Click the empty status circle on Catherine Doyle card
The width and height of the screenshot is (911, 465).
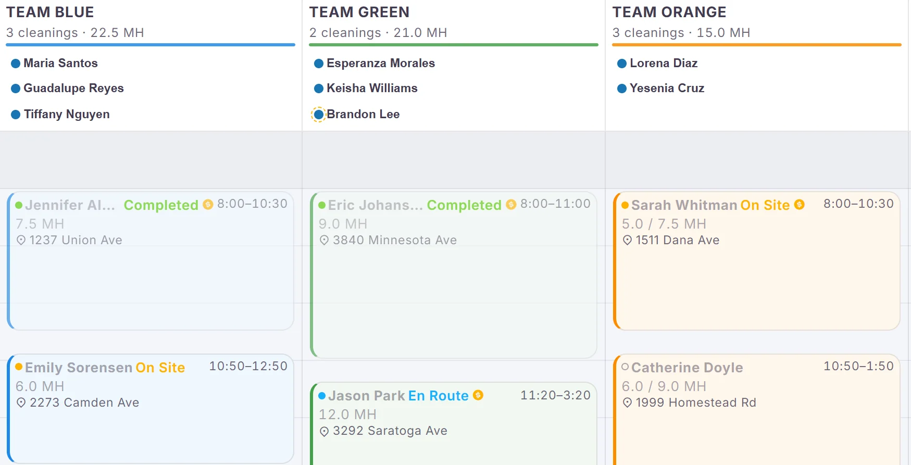(x=625, y=367)
